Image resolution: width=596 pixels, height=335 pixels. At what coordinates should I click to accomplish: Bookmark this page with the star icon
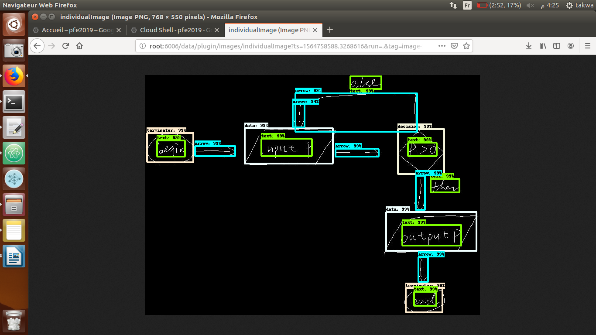pos(466,46)
